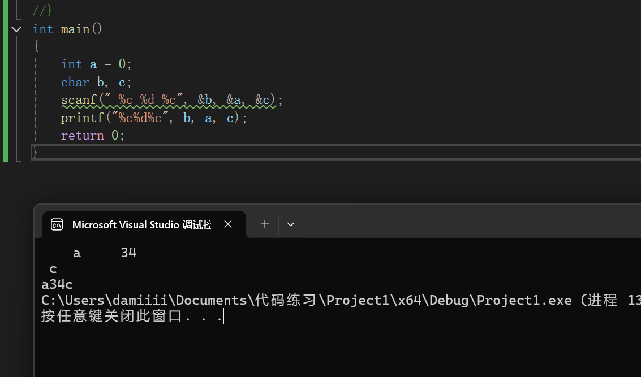641x377 pixels.
Task: Click the opening brace of main
Action: (37, 46)
